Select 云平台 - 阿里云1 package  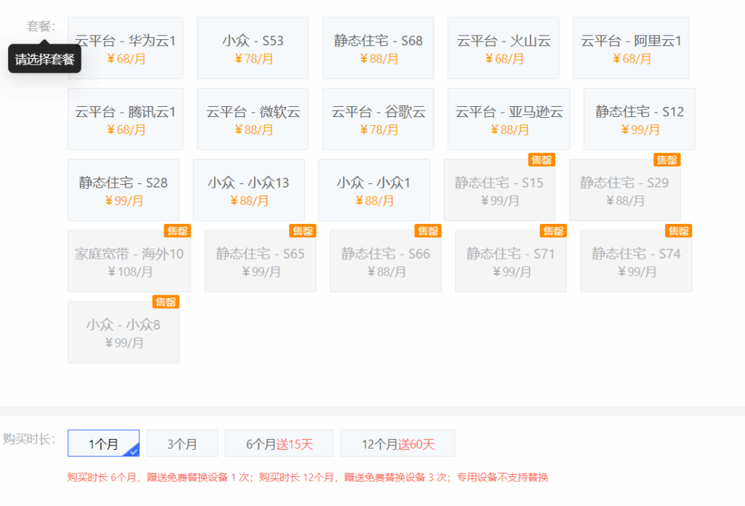pos(631,48)
